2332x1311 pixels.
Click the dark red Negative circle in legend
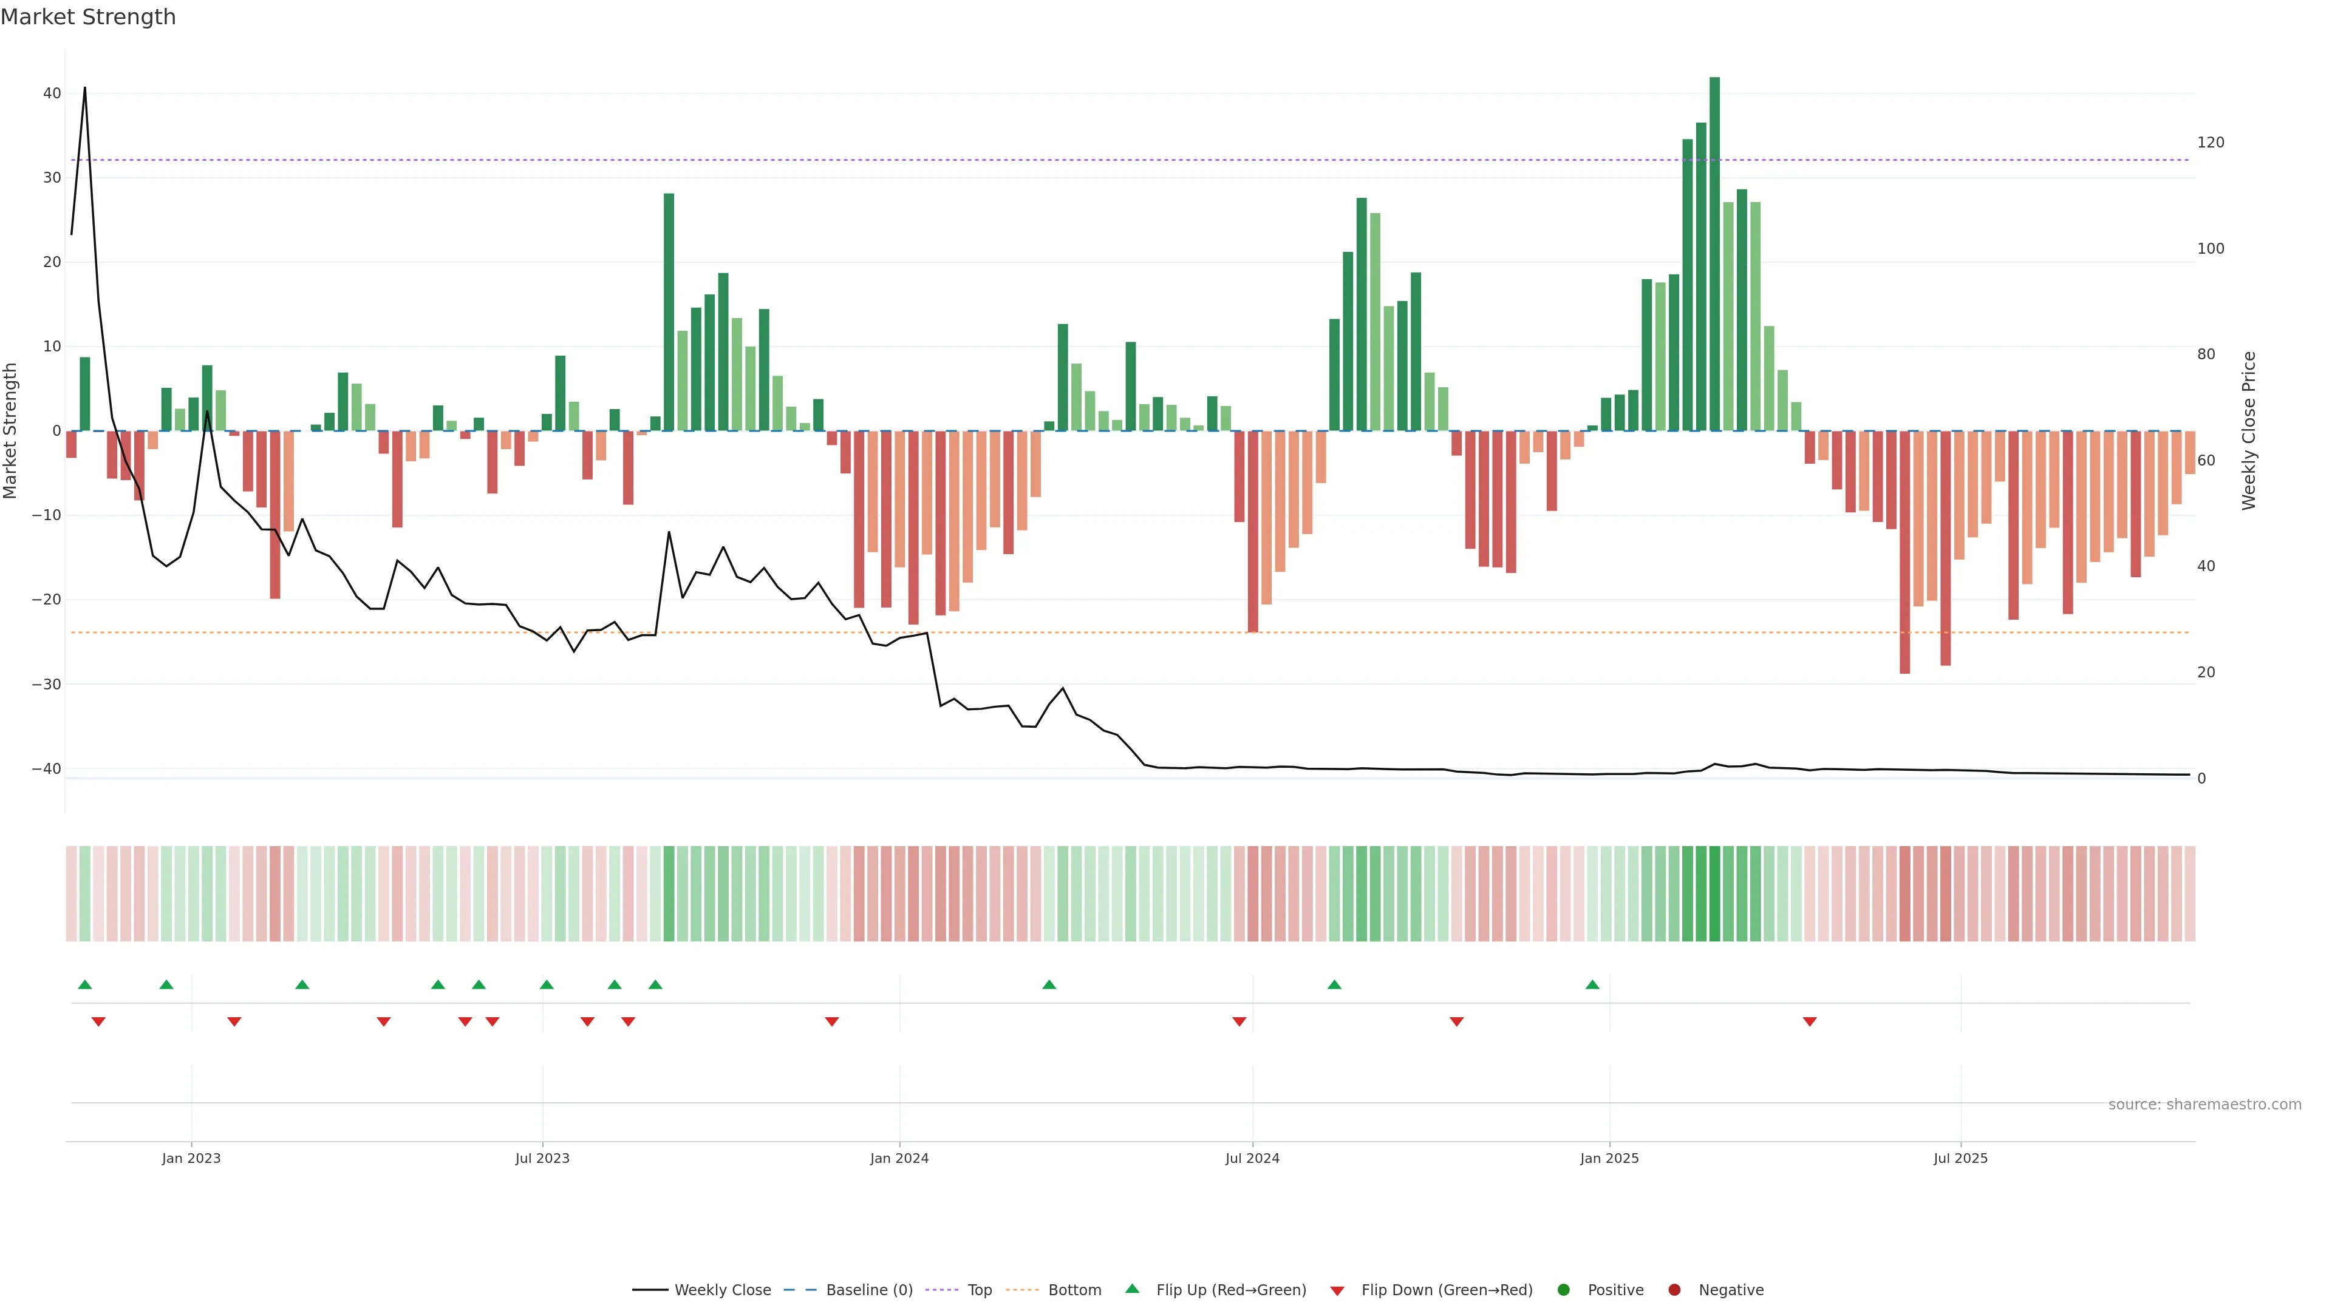click(1674, 1289)
